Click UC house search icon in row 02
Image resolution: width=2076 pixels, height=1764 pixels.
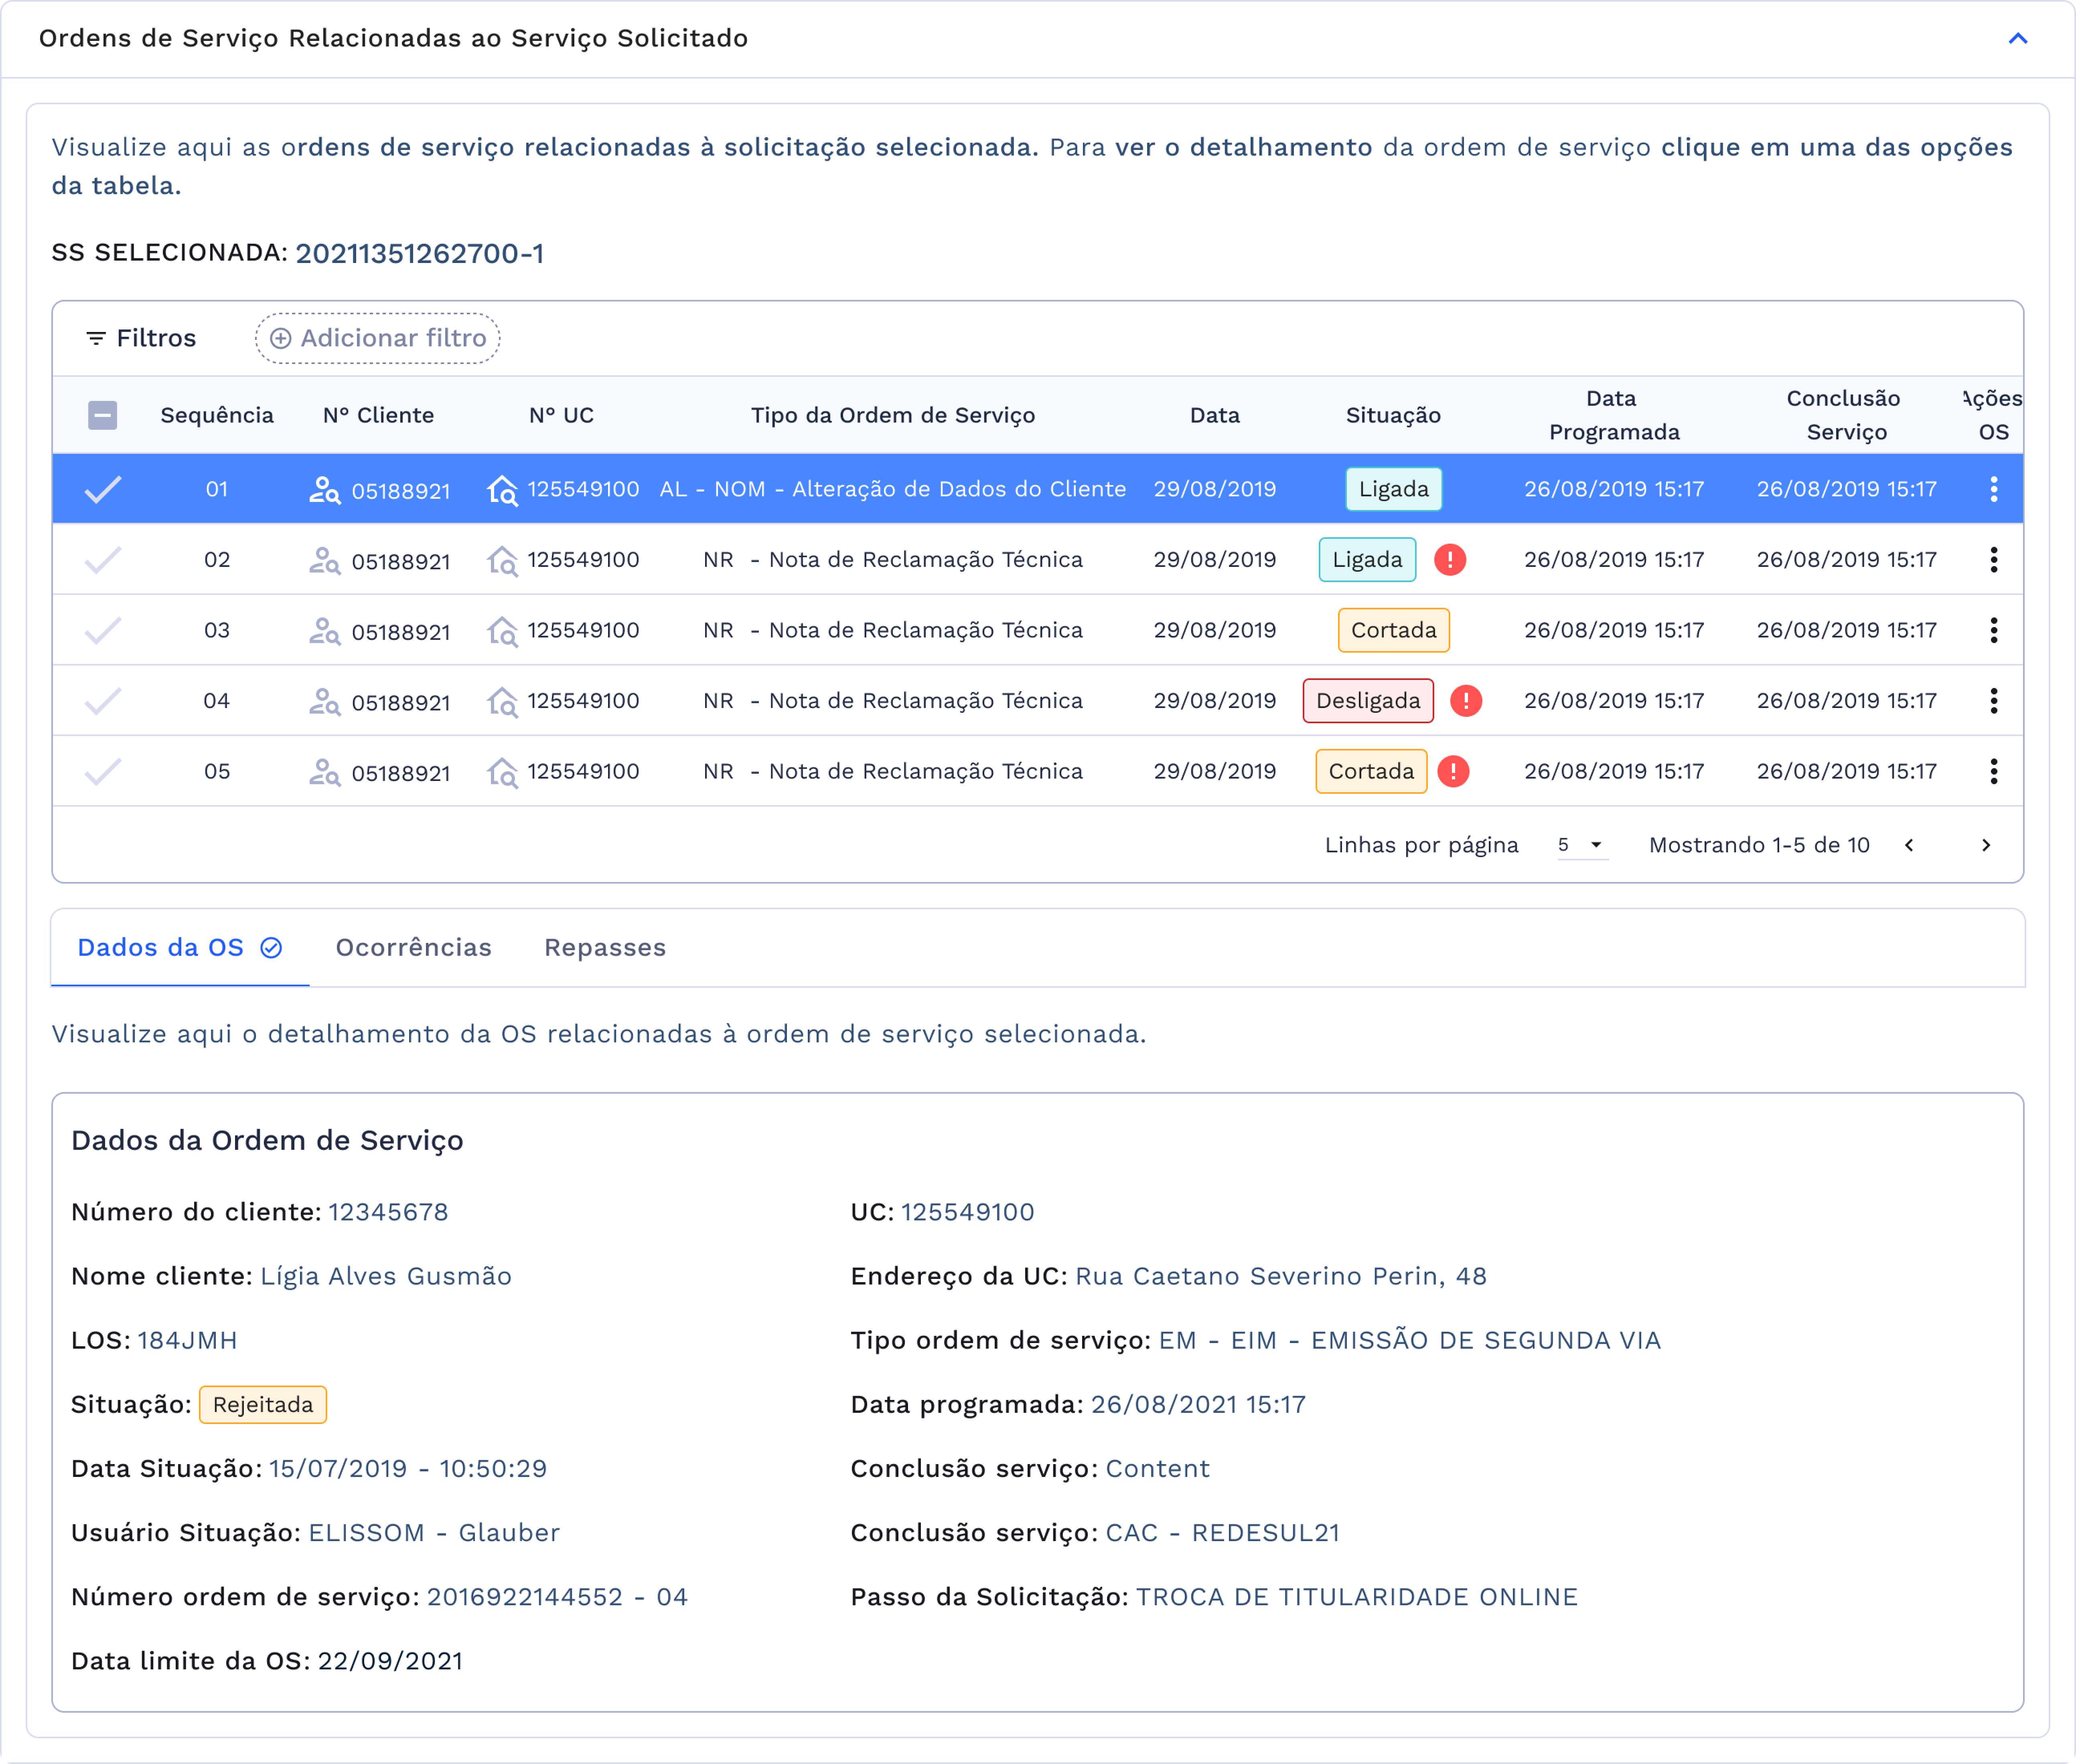[502, 561]
